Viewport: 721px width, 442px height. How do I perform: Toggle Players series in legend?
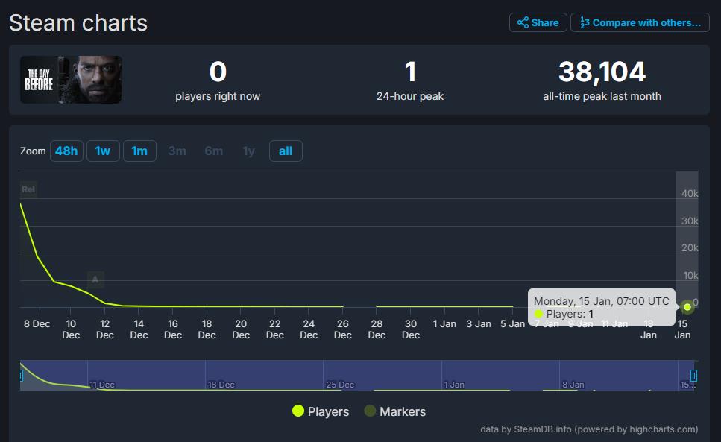click(328, 411)
